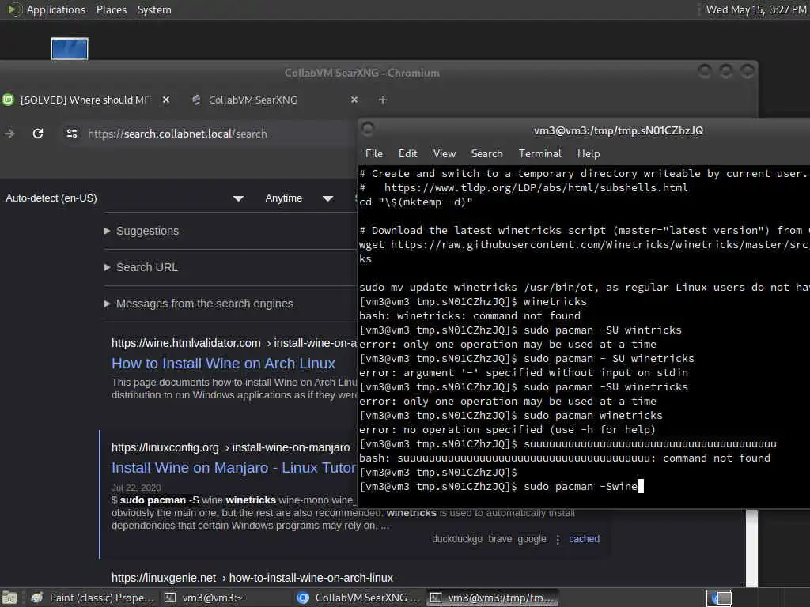Click terminal title vm3@vm3:/tmp/tmp.sN01CZhzJQ
The image size is (810, 607).
point(619,130)
